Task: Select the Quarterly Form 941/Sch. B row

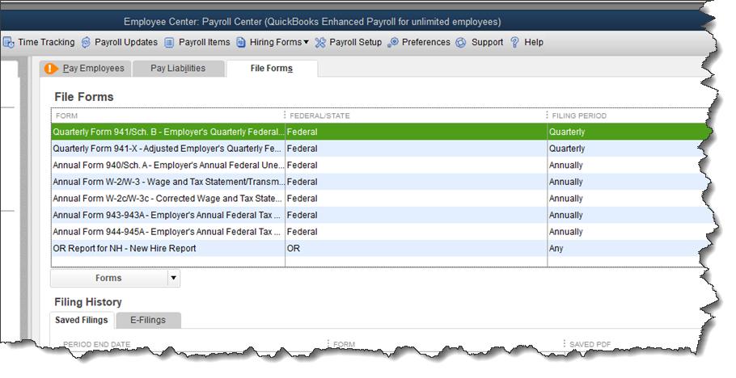Action: (x=380, y=132)
